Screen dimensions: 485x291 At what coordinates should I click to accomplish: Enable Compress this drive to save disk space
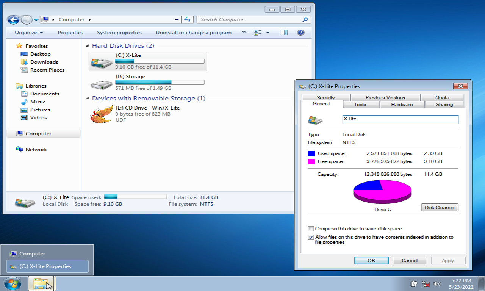311,229
